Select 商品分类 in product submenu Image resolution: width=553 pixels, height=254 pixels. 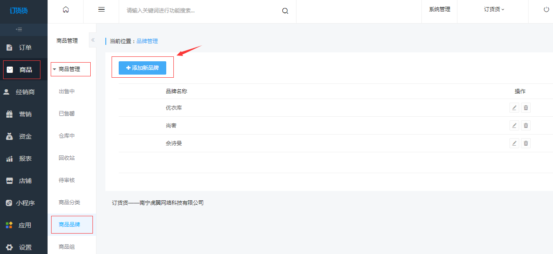tap(69, 202)
